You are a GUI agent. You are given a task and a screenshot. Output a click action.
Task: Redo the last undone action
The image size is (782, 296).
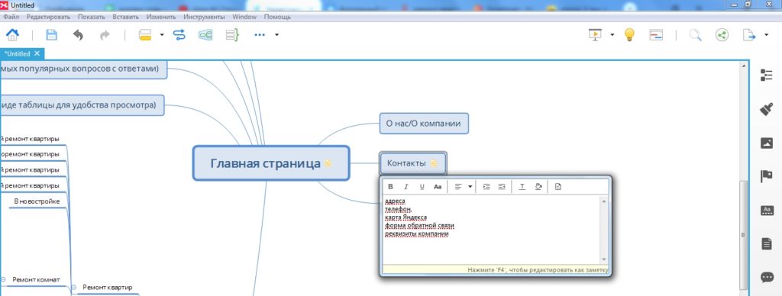click(105, 35)
